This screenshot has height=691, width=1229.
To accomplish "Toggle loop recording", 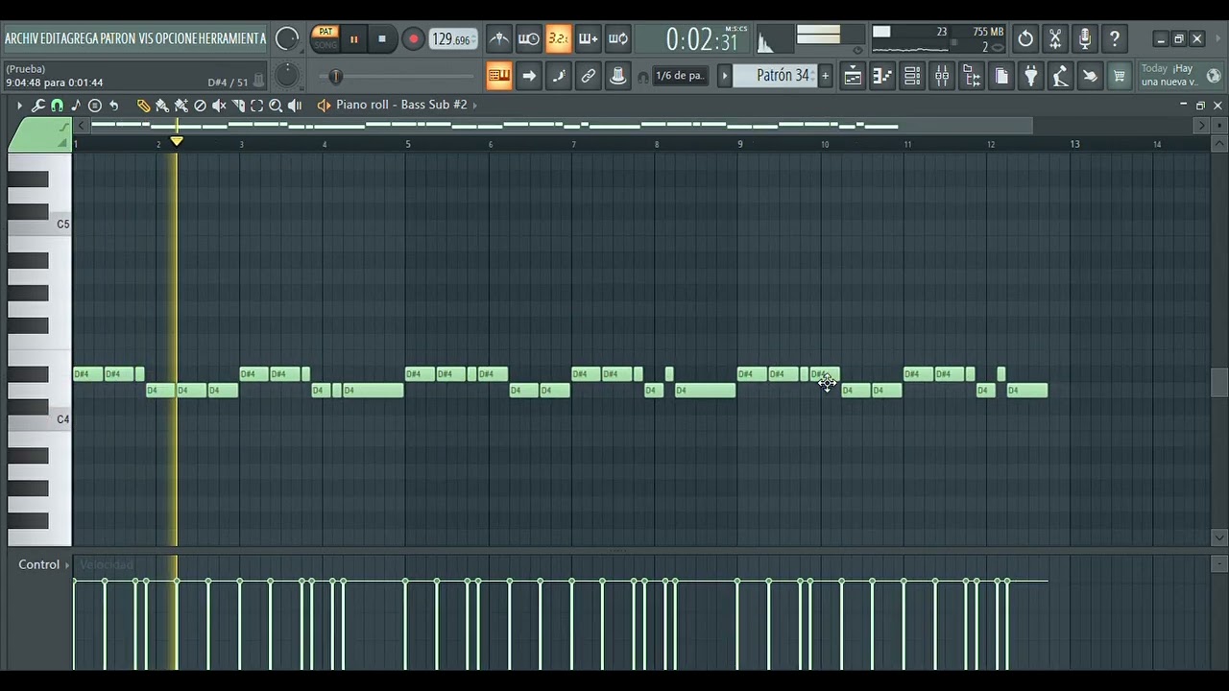I will pyautogui.click(x=618, y=39).
